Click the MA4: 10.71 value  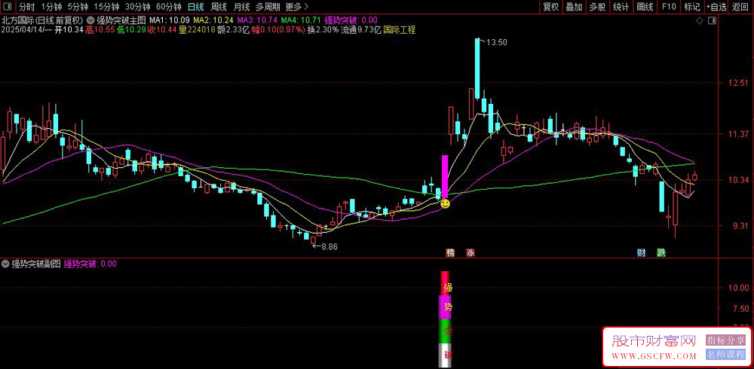(301, 20)
